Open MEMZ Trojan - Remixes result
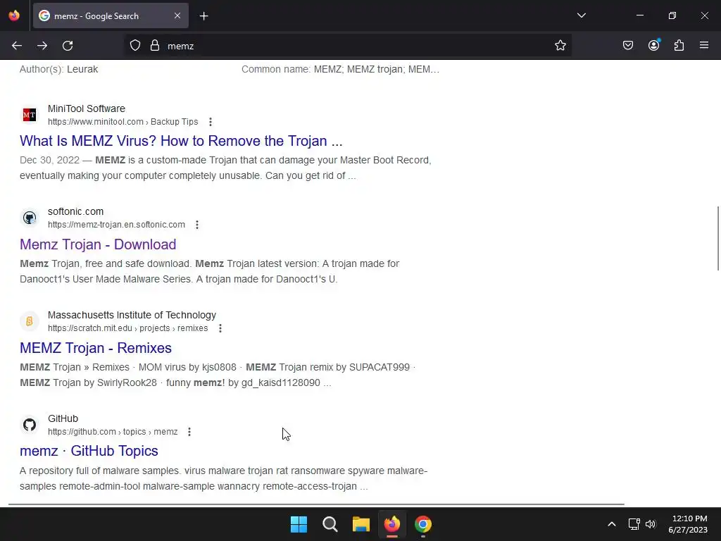The height and width of the screenshot is (541, 721). point(96,348)
